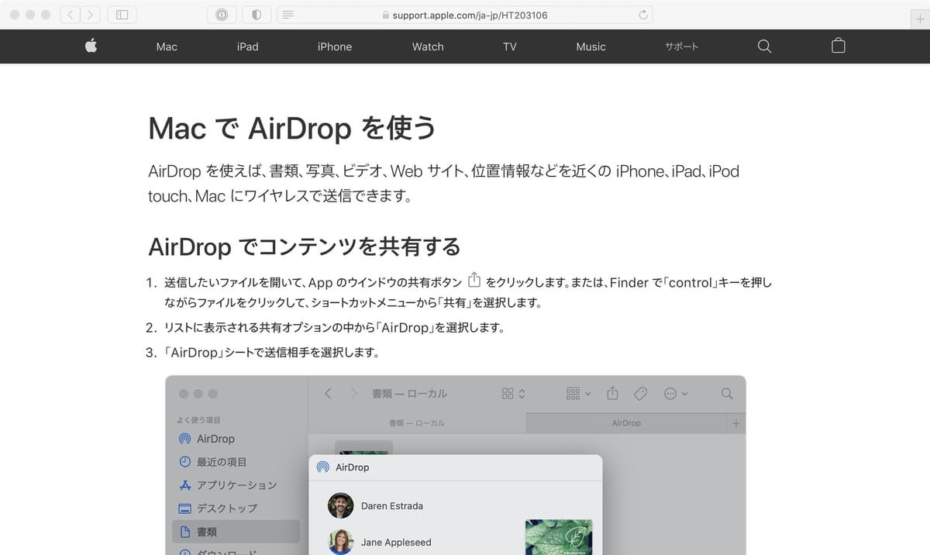Click the support.apple.com address field

465,15
